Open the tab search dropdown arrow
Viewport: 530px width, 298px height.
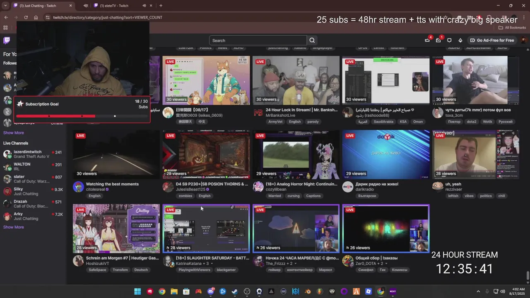[x=6, y=5]
